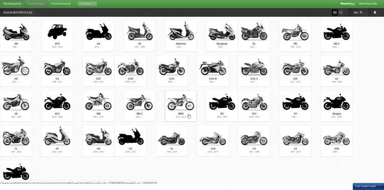Open the Moottoripyörät tab
This screenshot has width=384, height=190.
pyautogui.click(x=12, y=4)
